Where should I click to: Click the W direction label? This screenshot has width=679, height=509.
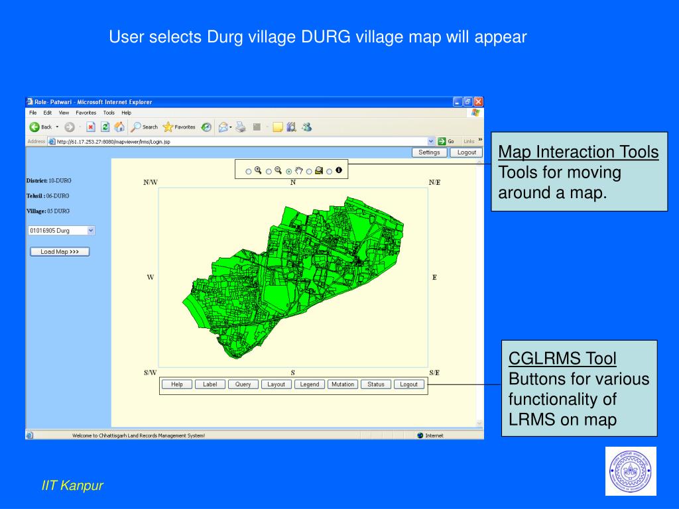pos(151,278)
